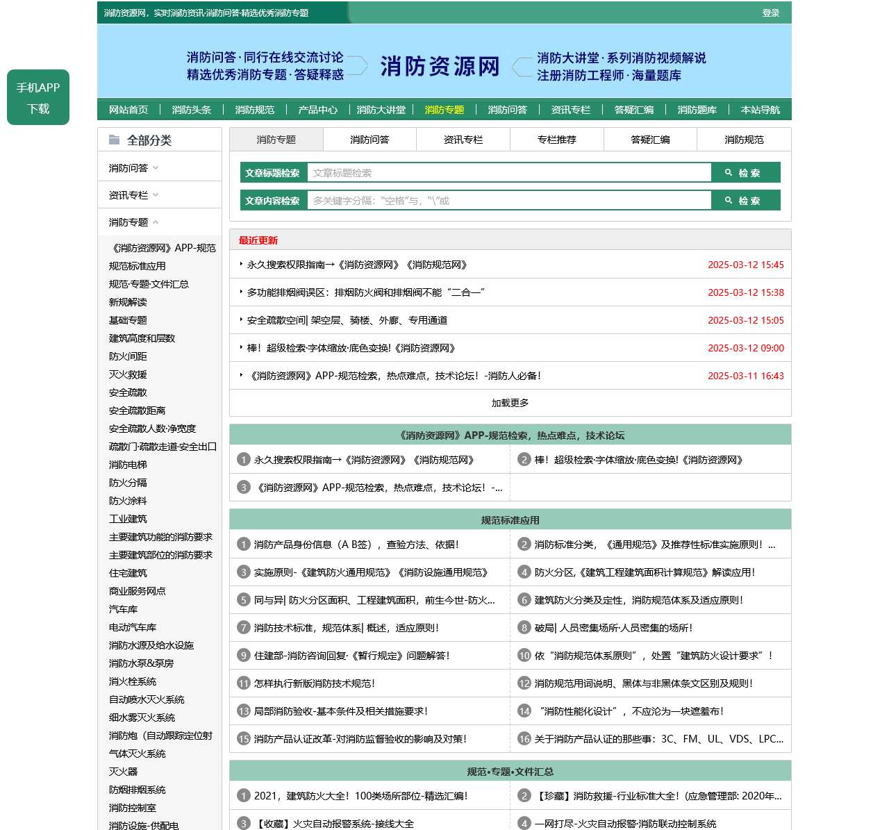Click the number 1 badge for 永久搜索权限指南
Screen dimensions: 889x830
tap(243, 459)
